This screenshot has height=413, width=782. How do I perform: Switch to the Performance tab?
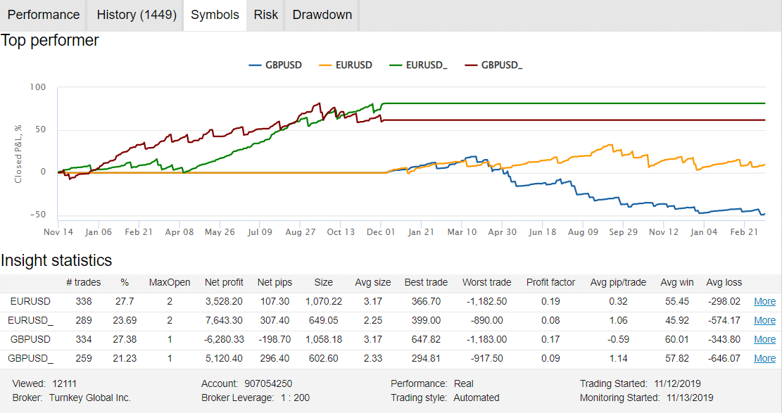pos(43,15)
